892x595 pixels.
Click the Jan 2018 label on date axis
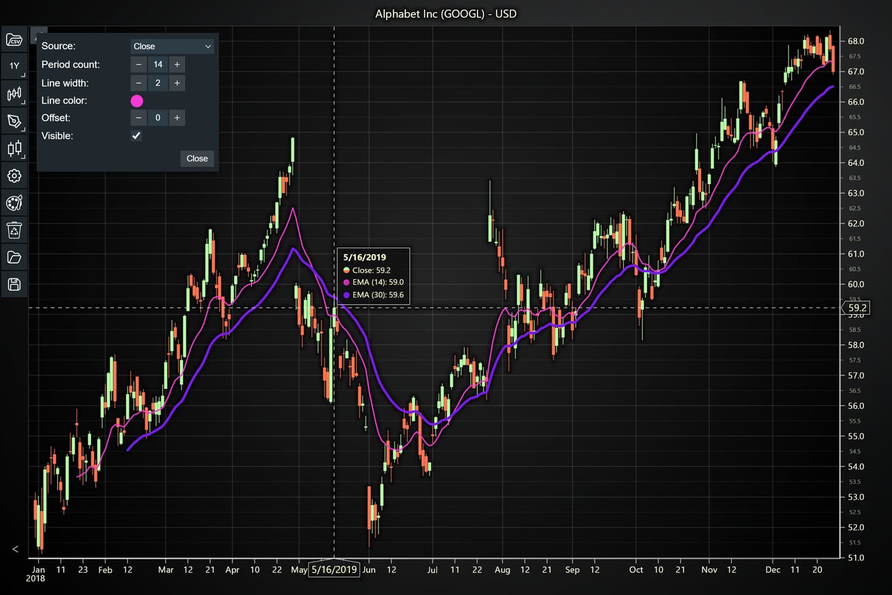[x=37, y=574]
